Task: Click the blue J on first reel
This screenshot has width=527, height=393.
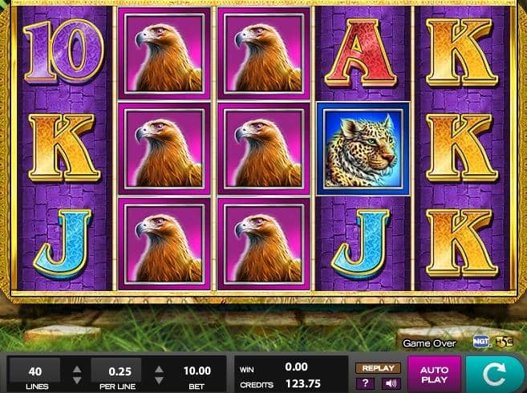Action: coord(63,244)
